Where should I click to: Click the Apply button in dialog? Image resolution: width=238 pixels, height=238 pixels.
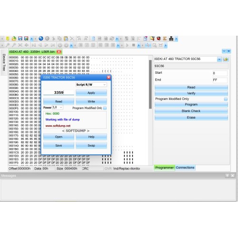91,93
